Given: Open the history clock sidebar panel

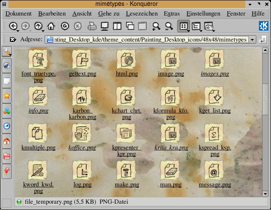Looking at the screenshot, I should pyautogui.click(x=7, y=126).
